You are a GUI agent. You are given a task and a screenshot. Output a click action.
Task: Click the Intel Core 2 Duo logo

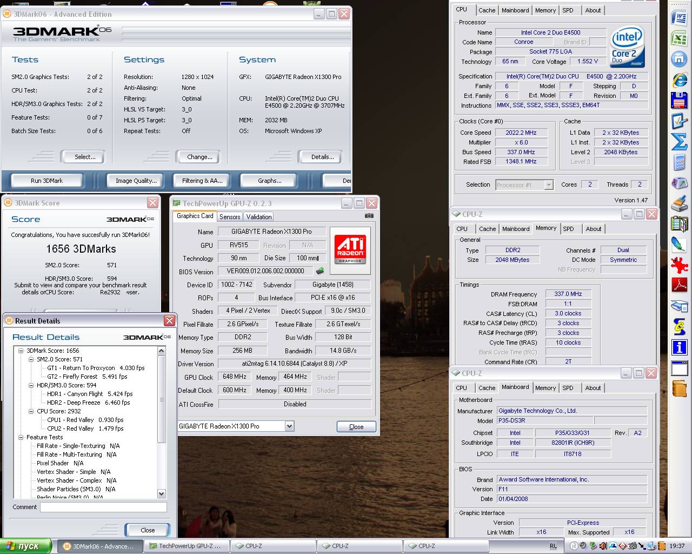click(x=627, y=47)
